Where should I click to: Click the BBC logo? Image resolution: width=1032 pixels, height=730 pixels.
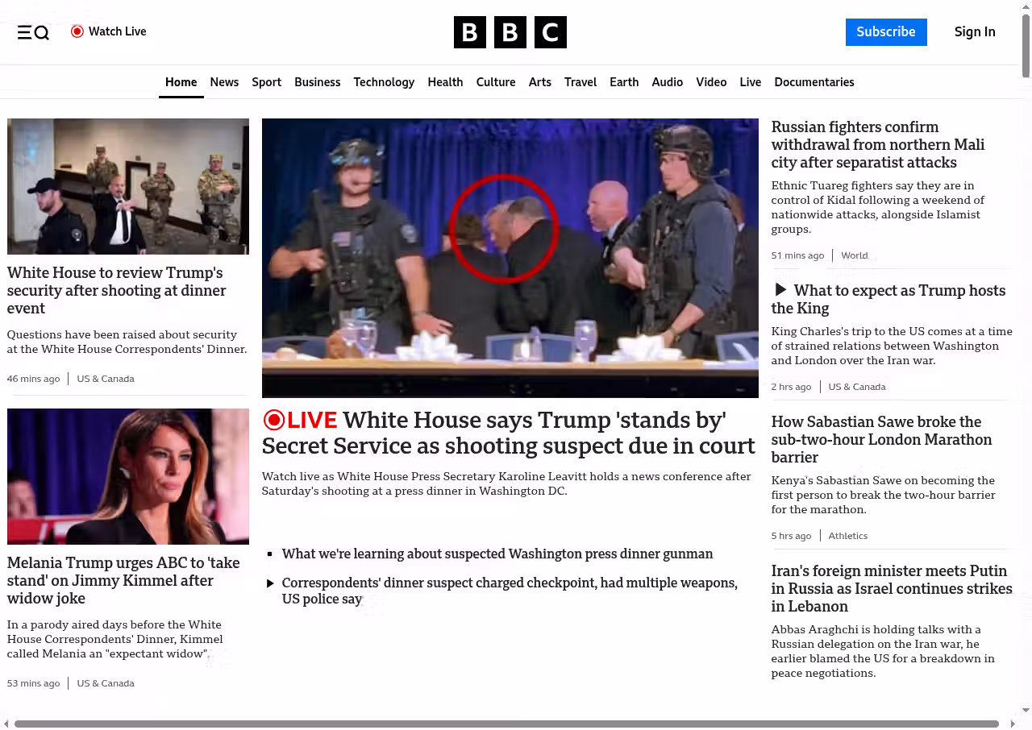510,32
